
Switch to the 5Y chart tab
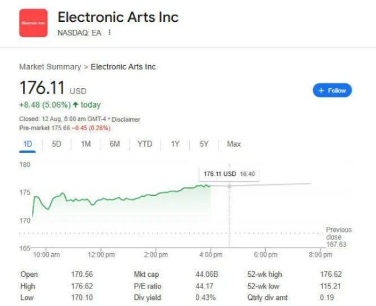click(x=204, y=144)
